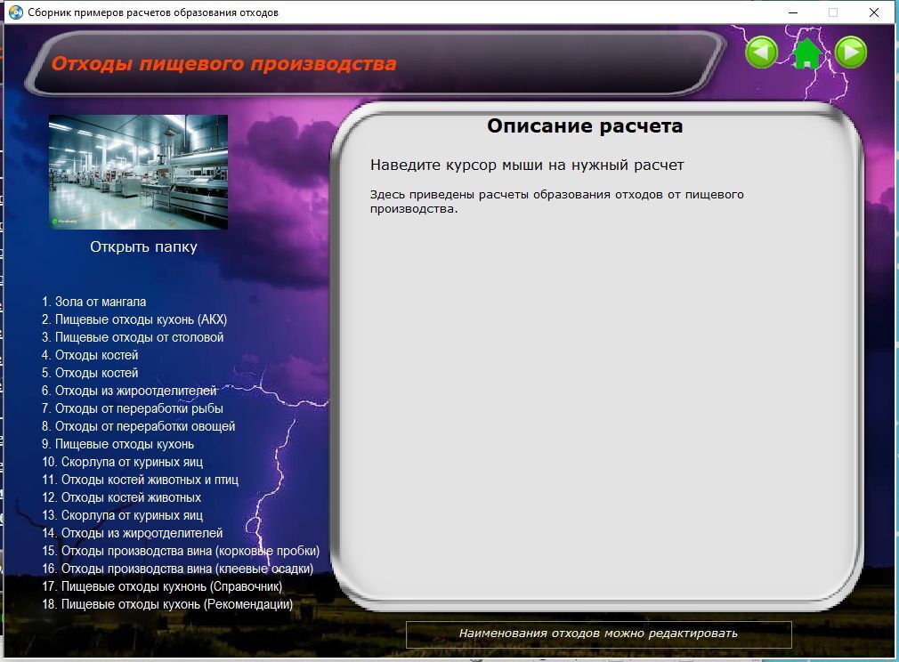
Task: Choose 18. Пищевые отходы кухонь (Рекомендации)
Action: click(167, 603)
